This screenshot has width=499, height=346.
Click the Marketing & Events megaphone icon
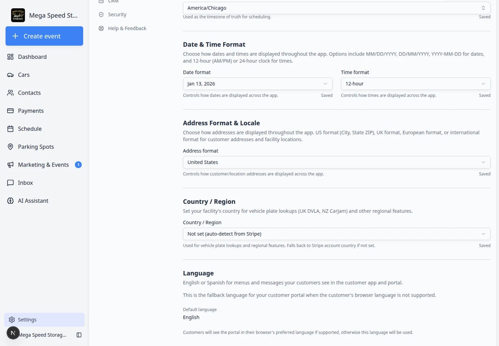pos(10,165)
